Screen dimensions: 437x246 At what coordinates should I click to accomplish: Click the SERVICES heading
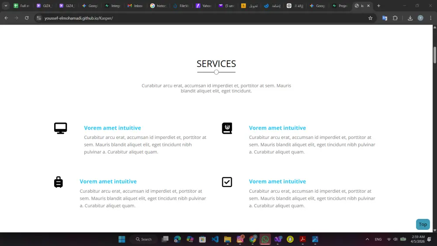pos(216,64)
